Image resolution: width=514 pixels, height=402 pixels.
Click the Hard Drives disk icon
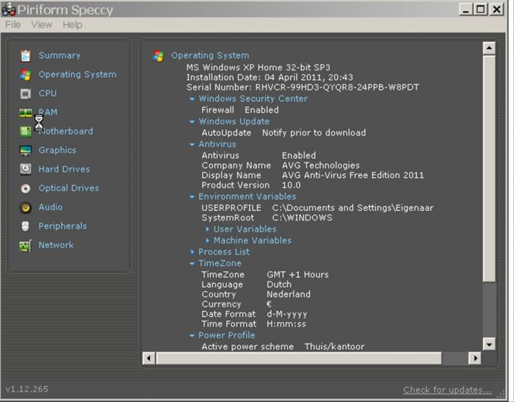pyautogui.click(x=26, y=169)
